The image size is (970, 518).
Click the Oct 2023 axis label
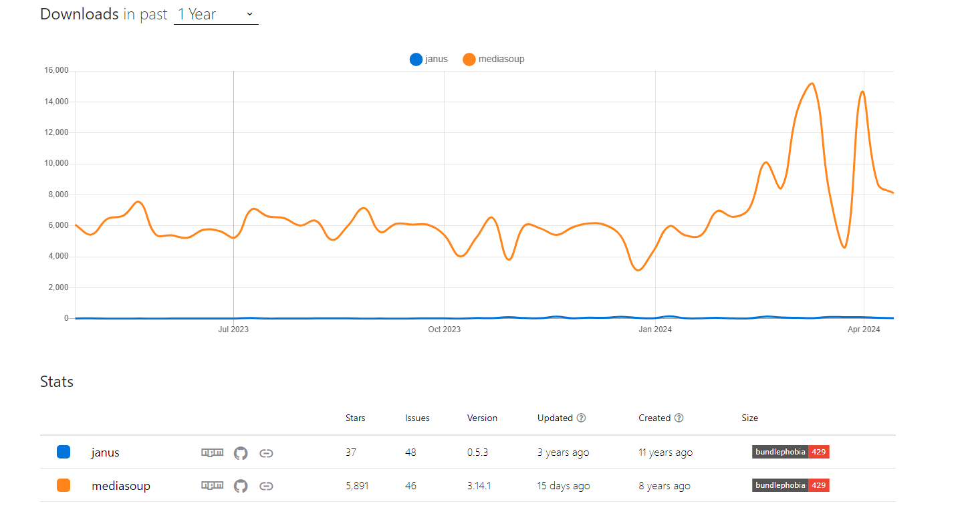pos(445,330)
